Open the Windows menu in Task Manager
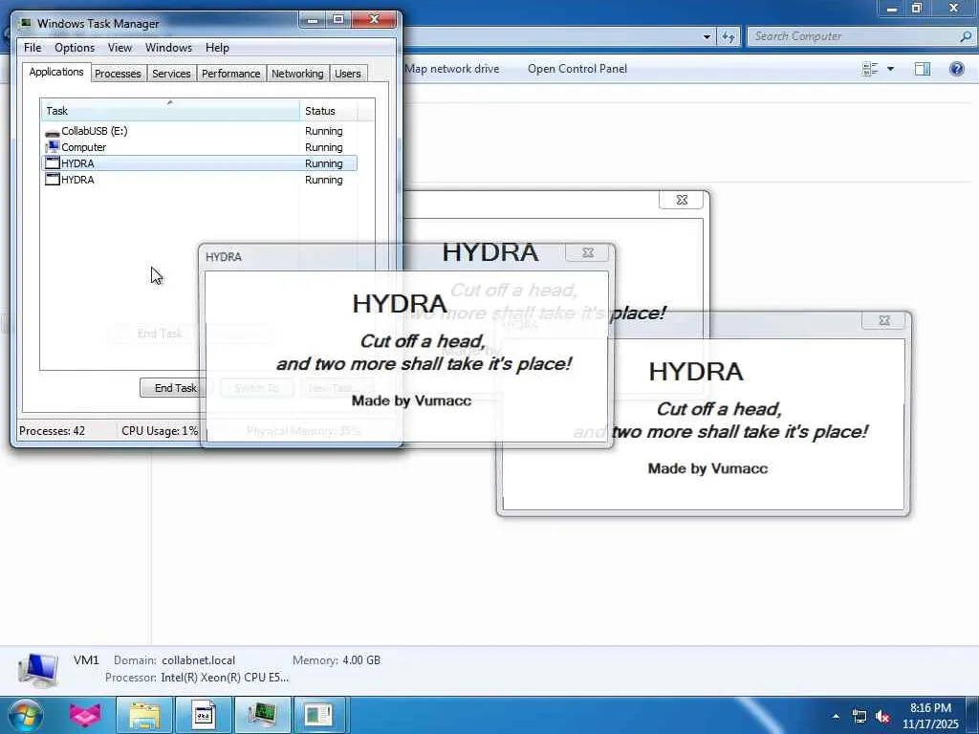The image size is (979, 734). click(168, 48)
